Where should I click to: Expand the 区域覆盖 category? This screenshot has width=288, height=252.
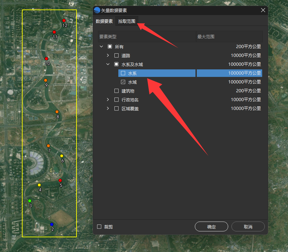pos(108,108)
